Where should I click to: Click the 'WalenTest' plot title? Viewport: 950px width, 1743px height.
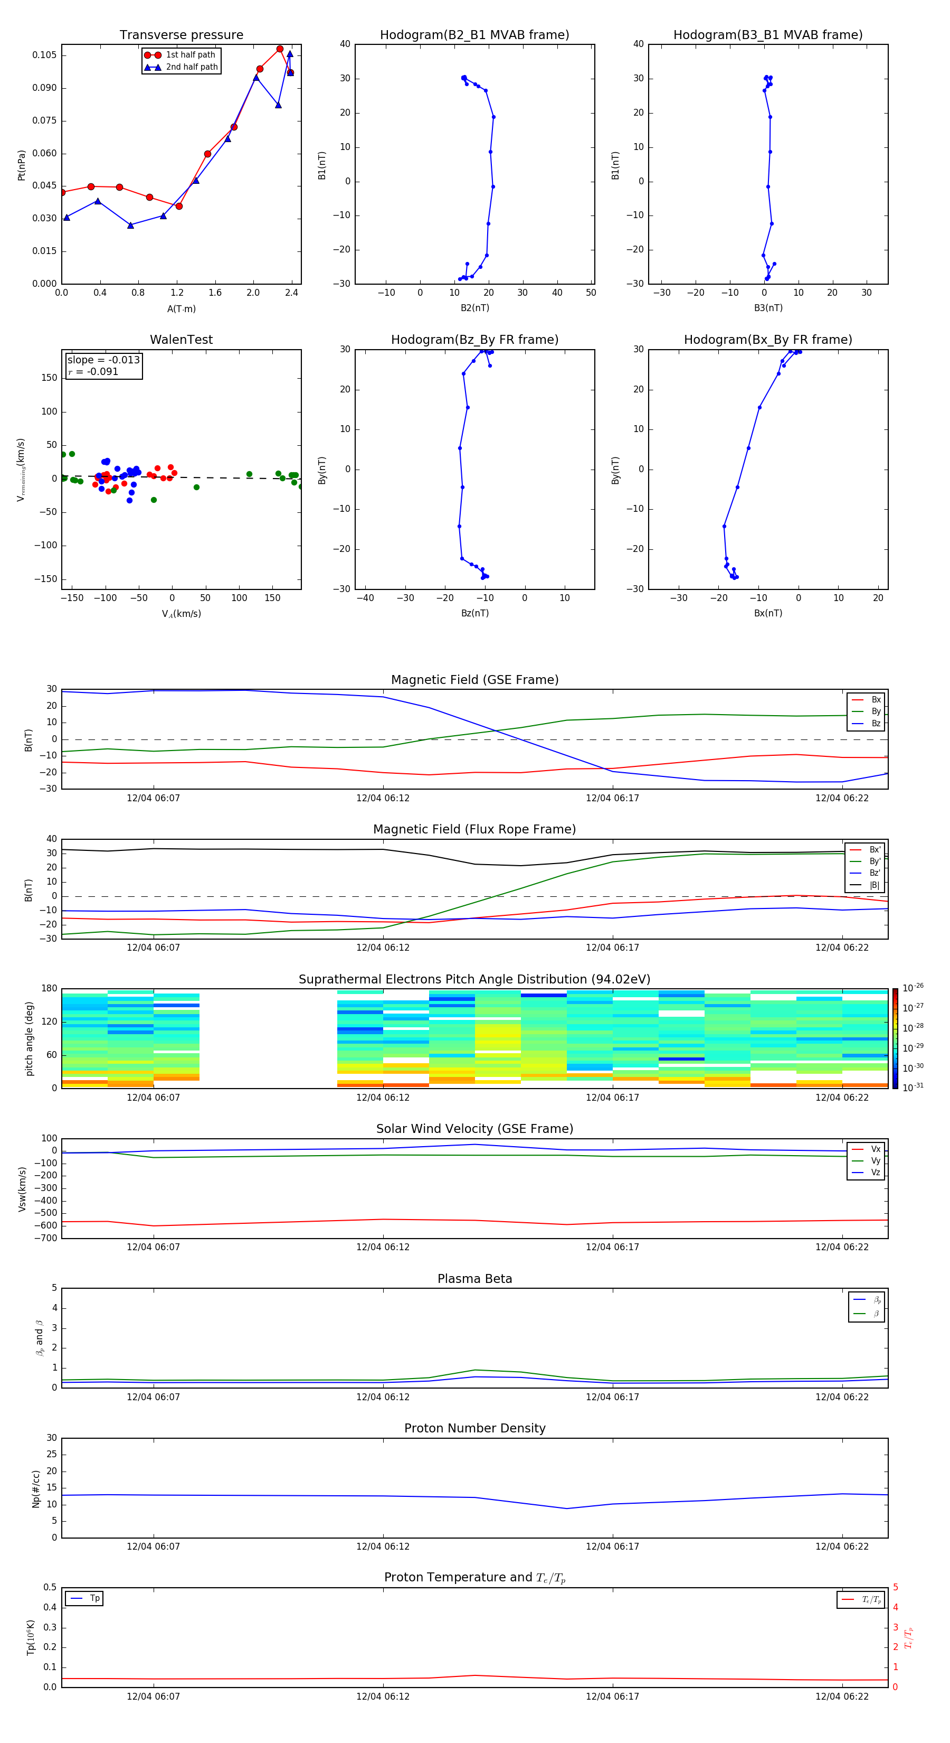(181, 340)
